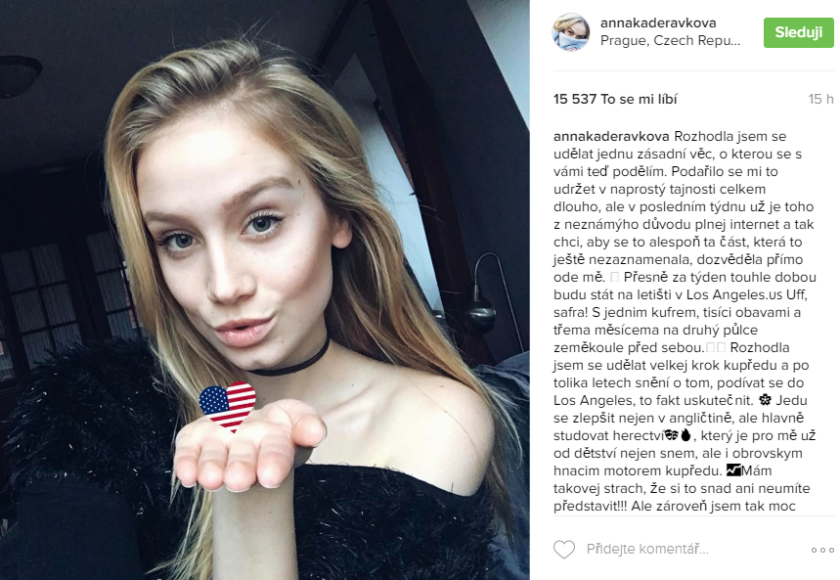Open the Prague, Czech Republic location link
This screenshot has height=580, width=840.
[670, 41]
